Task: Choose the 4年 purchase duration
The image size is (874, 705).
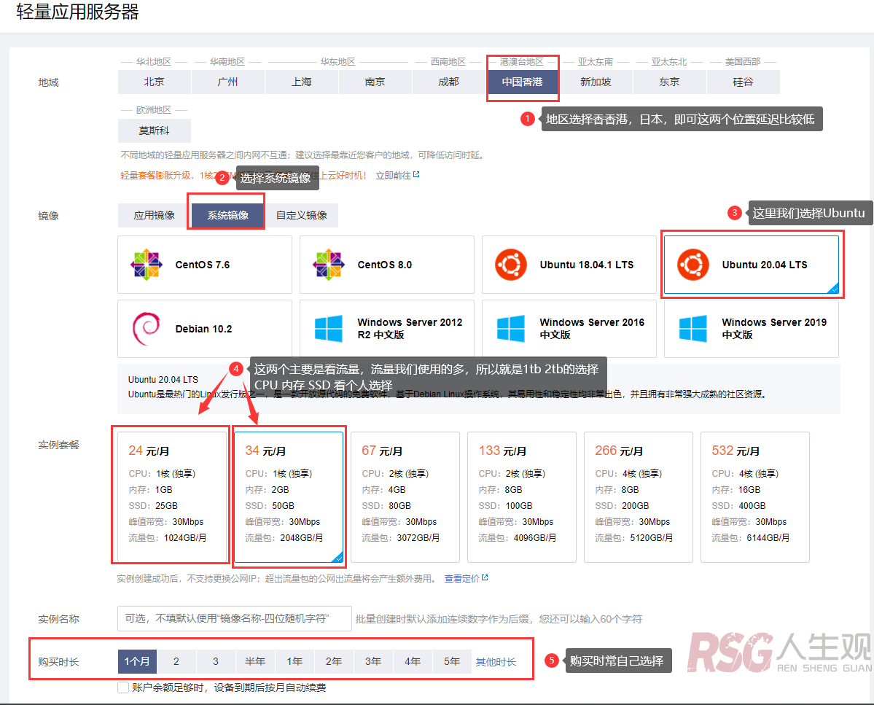Action: click(x=413, y=661)
